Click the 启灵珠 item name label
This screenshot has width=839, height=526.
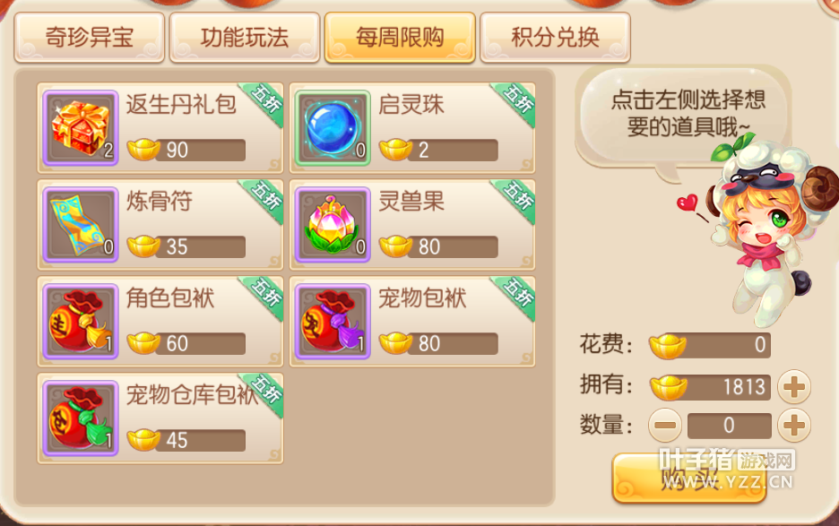(x=411, y=105)
